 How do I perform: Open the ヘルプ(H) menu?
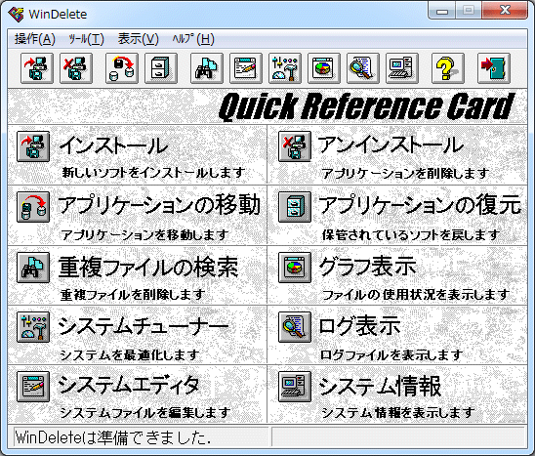point(193,39)
